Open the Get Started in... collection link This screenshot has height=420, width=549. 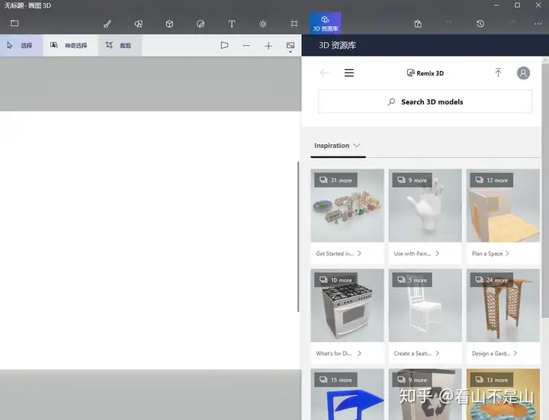click(339, 253)
